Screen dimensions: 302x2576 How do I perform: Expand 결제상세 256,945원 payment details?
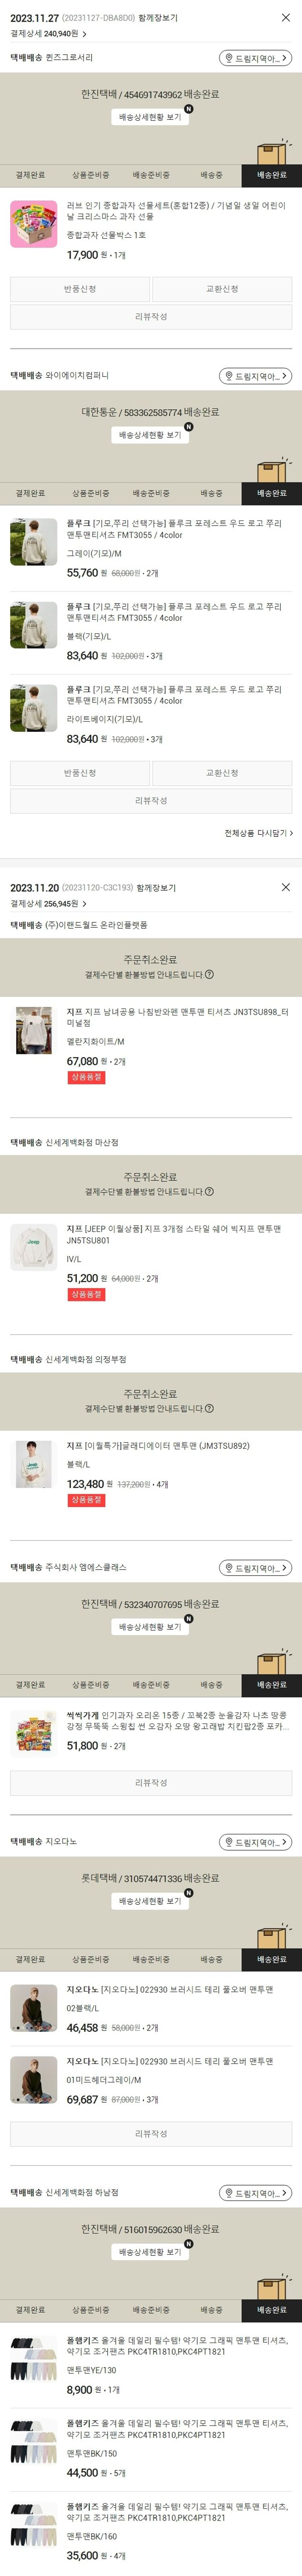[84, 904]
